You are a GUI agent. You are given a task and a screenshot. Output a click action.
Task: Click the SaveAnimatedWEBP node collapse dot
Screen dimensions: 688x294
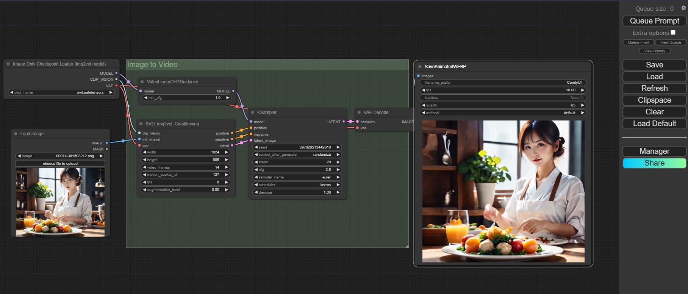point(420,67)
